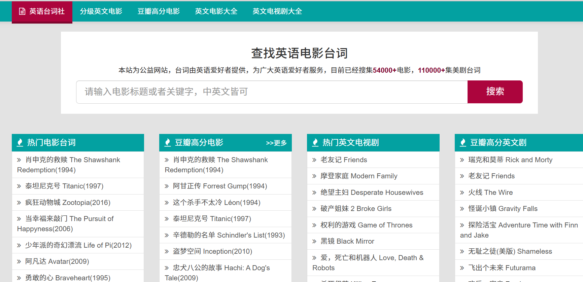The width and height of the screenshot is (583, 282).
Task: Open 少年派的奇幻漂流 Life of Pi
Action: (78, 245)
